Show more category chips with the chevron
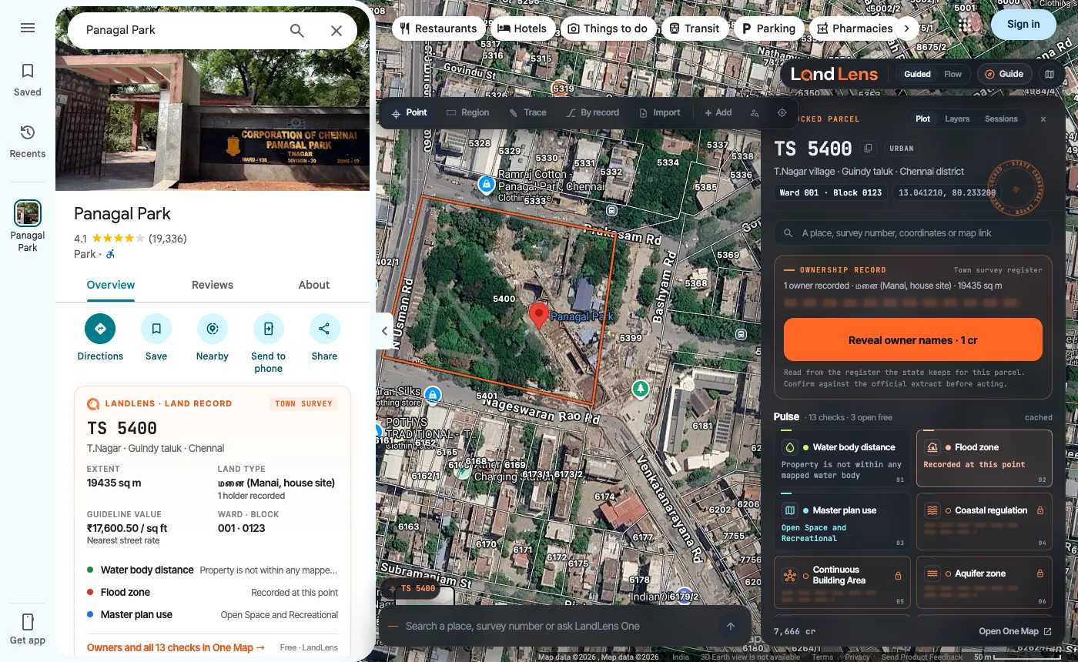The width and height of the screenshot is (1078, 662). pos(907,28)
